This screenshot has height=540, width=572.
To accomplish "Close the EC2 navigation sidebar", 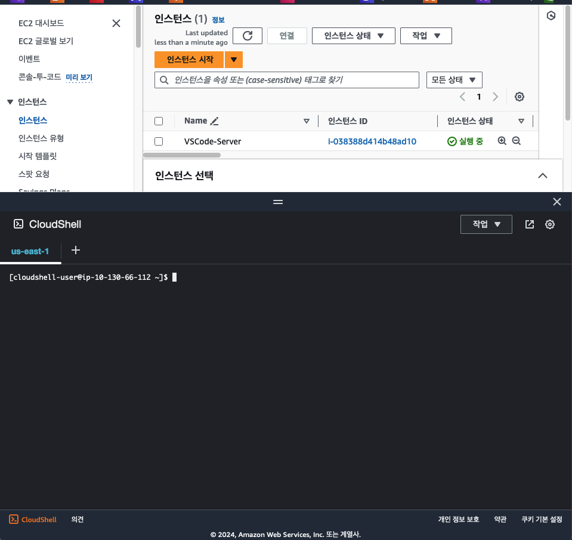I will pos(116,23).
